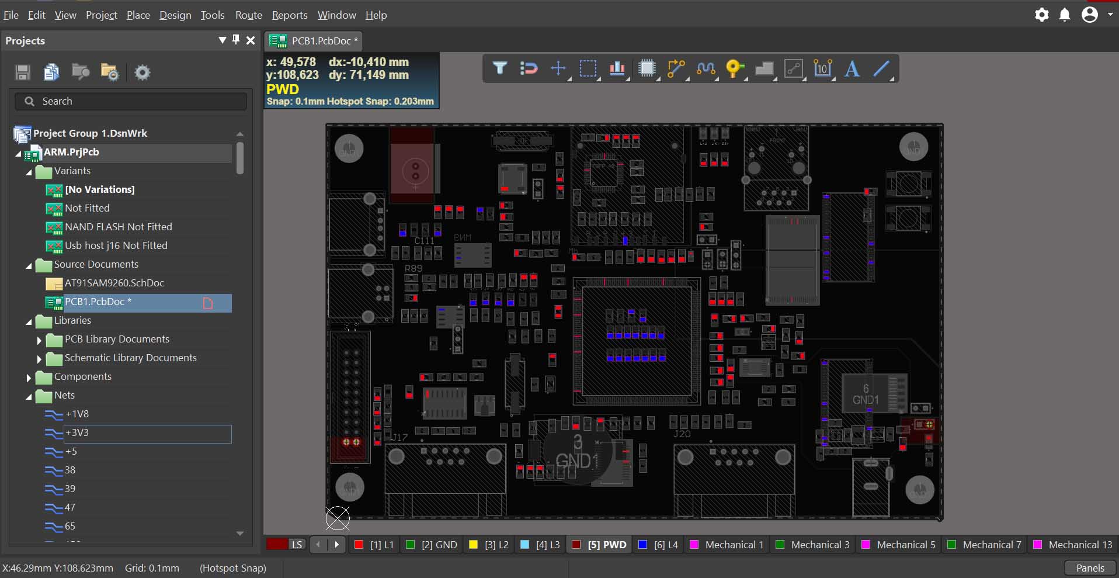Click the dark red current-layer color swatch

tap(277, 545)
